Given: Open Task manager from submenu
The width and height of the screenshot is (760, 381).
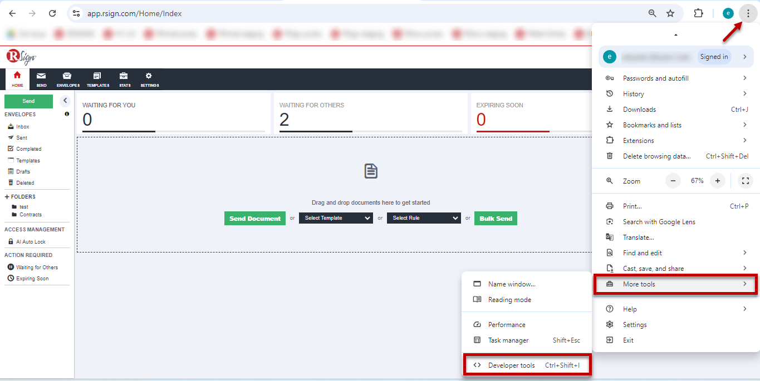Looking at the screenshot, I should click(527, 340).
